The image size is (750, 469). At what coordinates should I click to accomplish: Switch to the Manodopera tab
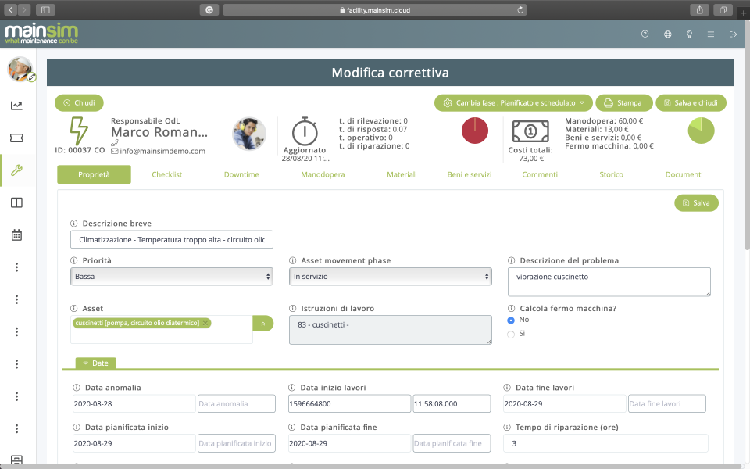click(x=323, y=175)
